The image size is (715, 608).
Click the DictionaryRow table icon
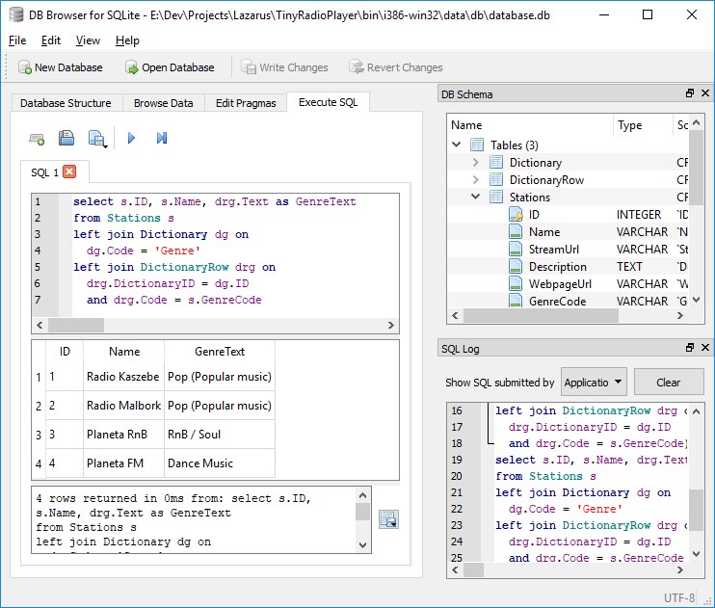496,180
